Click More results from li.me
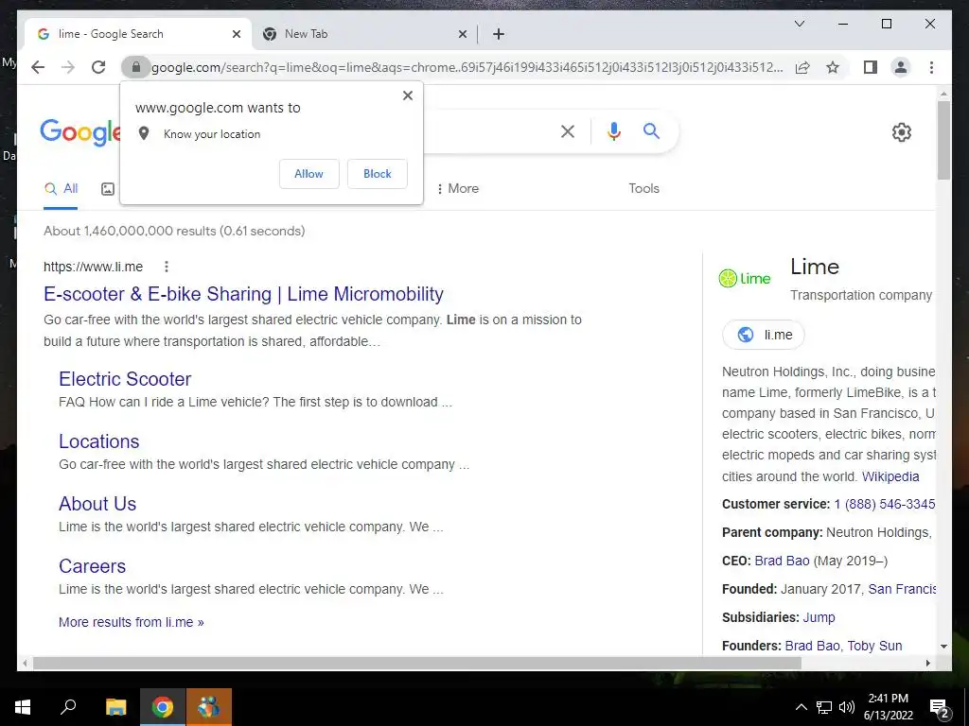 (x=131, y=622)
